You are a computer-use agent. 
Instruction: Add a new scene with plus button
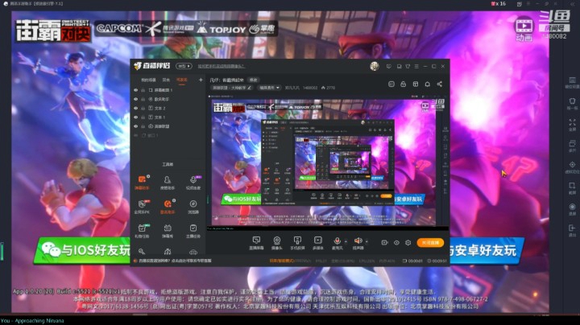coord(201,80)
